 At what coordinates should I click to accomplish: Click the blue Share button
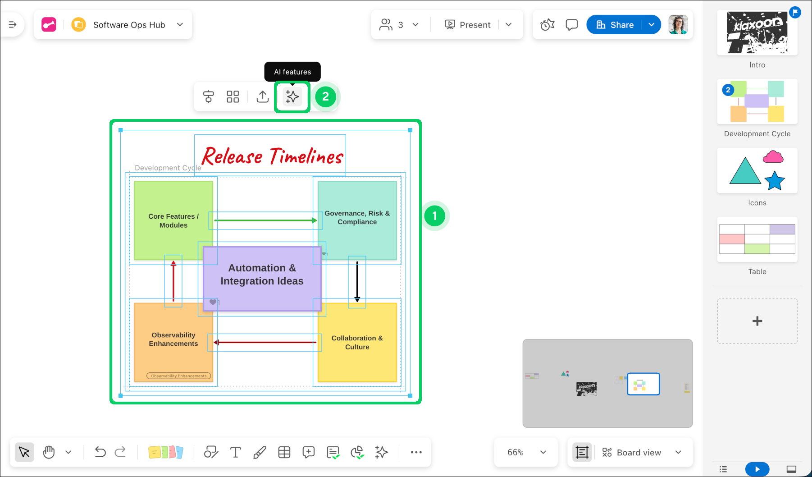coord(615,25)
